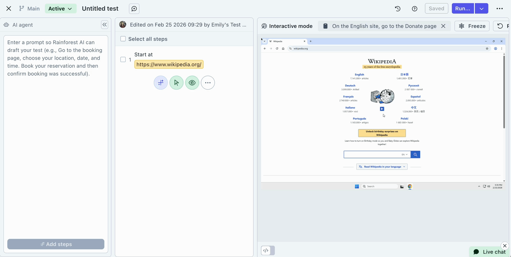
Task: Close the test editor with the X icon
Action: pos(9,8)
